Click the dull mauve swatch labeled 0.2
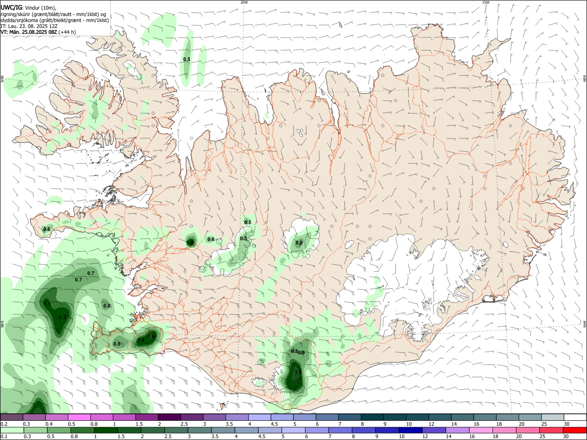 [x=12, y=417]
